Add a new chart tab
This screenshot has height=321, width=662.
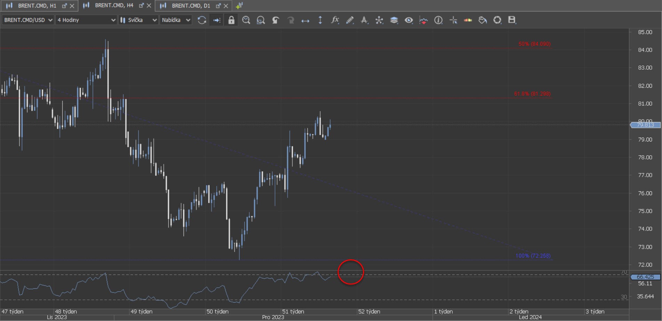239,6
